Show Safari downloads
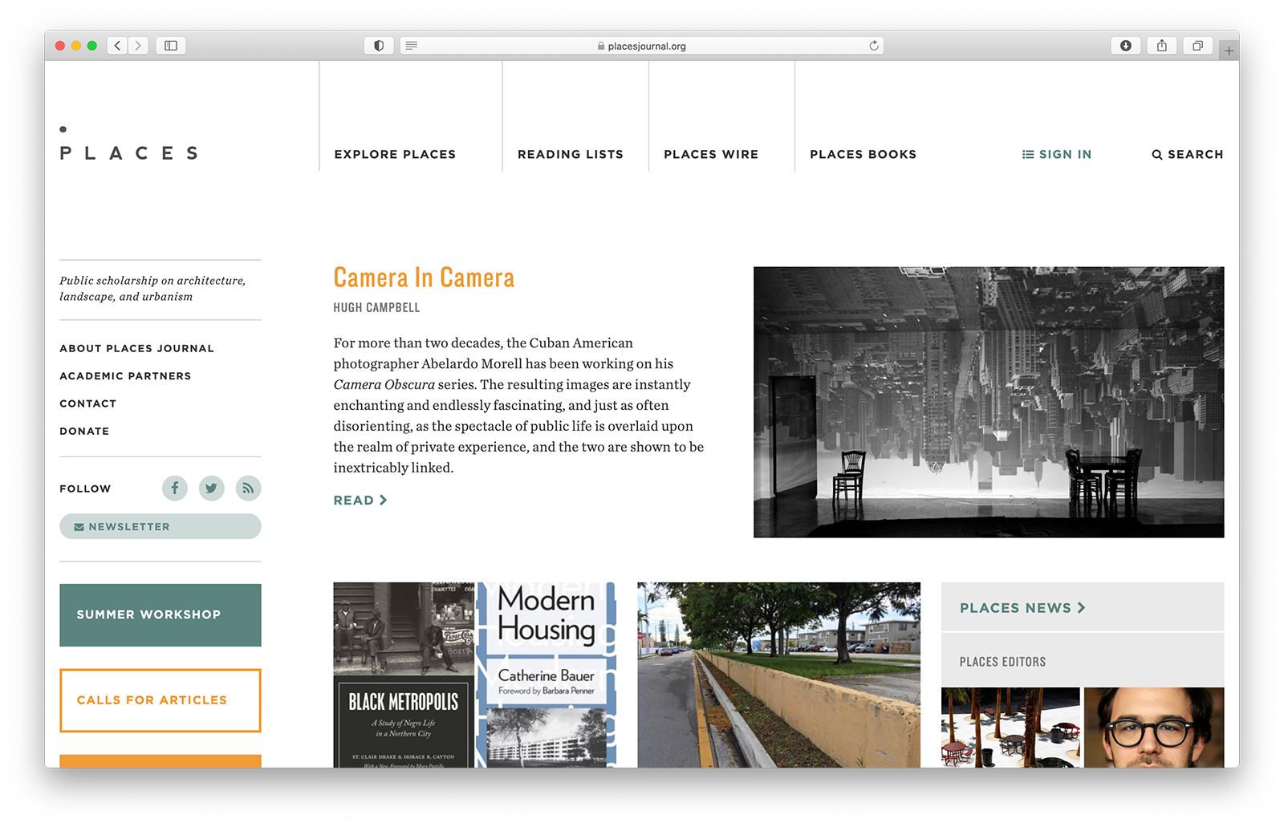 coord(1126,46)
